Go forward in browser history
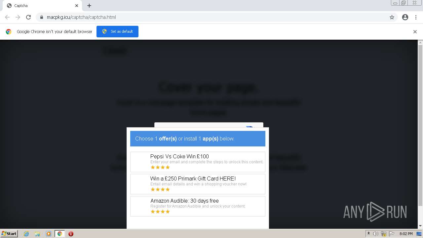 click(x=18, y=17)
